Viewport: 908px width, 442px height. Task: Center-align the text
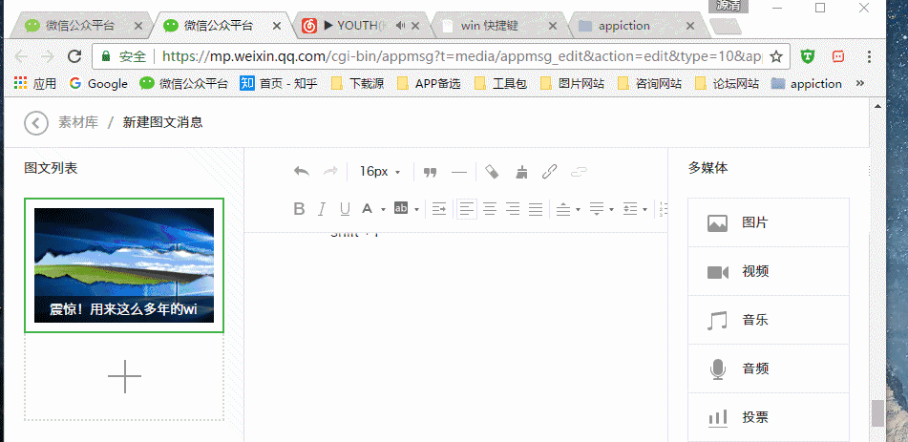click(x=490, y=209)
